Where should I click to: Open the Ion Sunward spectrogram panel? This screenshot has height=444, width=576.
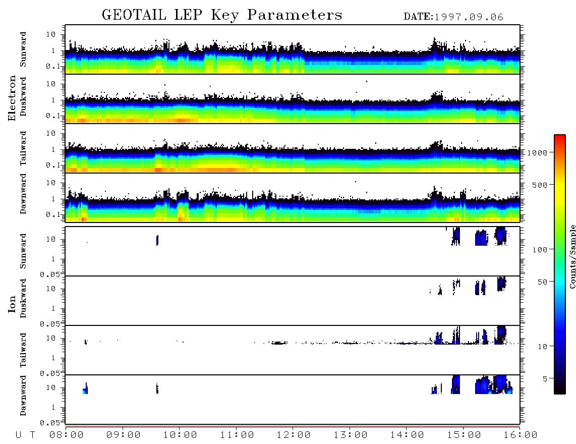[293, 251]
